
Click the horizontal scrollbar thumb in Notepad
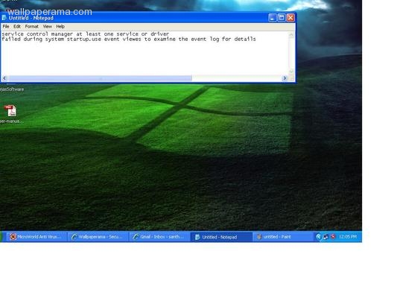pyautogui.click(x=100, y=78)
